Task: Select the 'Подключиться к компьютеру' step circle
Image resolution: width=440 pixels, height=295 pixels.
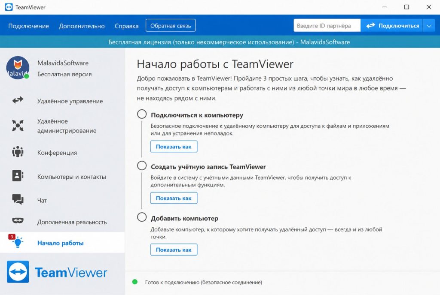Action: [x=142, y=114]
